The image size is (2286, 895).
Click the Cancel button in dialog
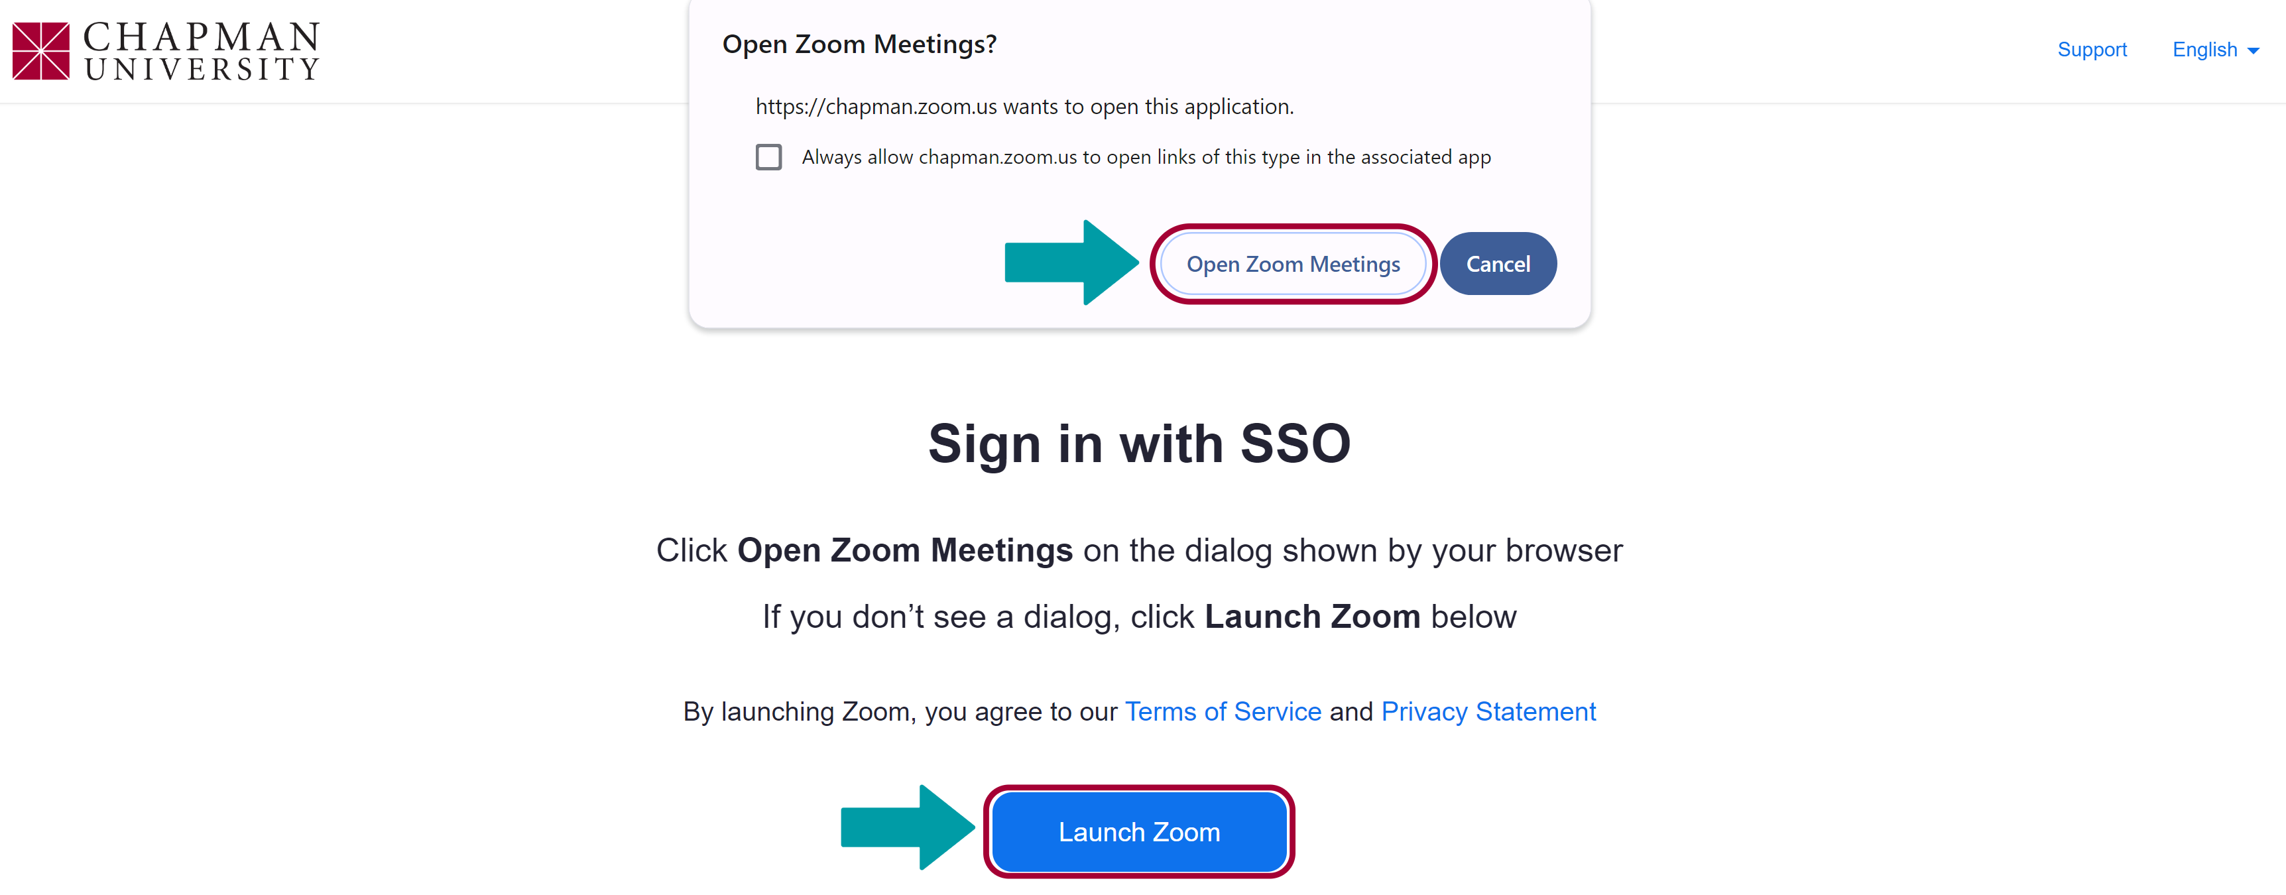[1499, 264]
